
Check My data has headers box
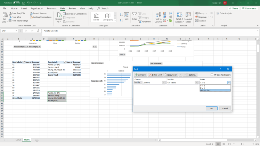click(212, 75)
